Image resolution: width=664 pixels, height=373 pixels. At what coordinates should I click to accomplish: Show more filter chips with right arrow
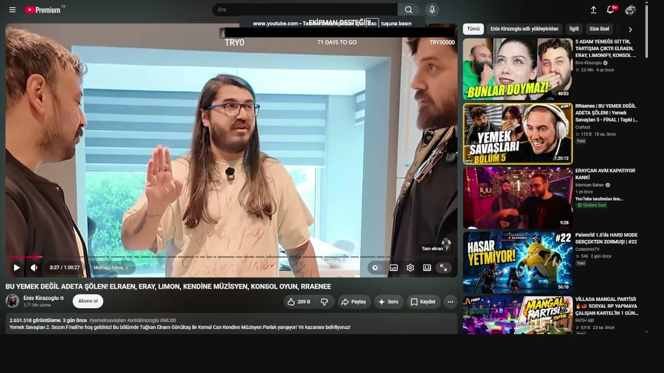tap(630, 30)
